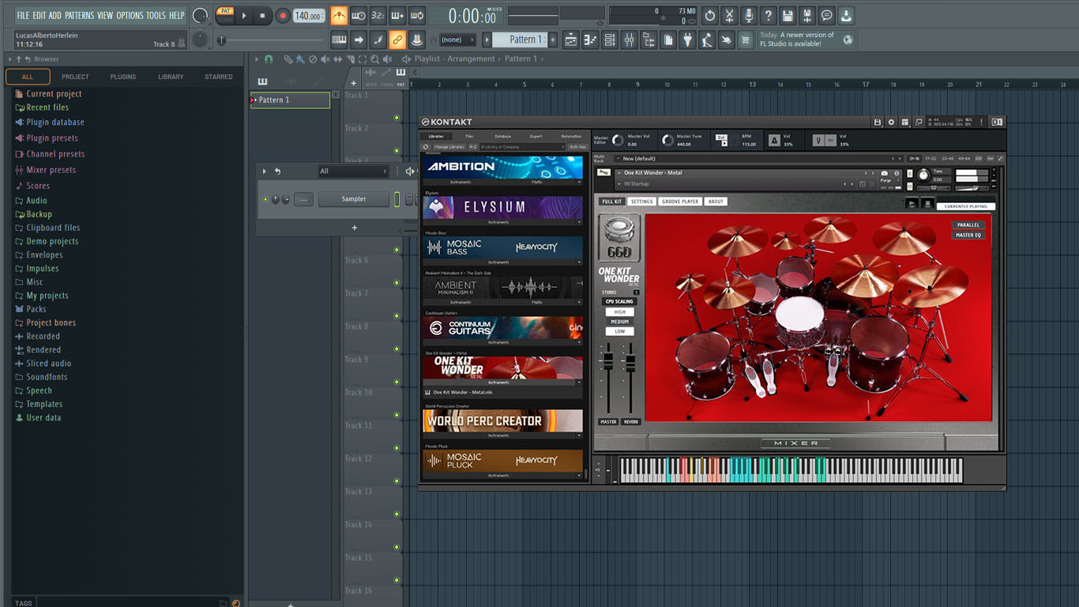The image size is (1079, 607).
Task: Click the MASTER EQ button
Action: [x=968, y=235]
